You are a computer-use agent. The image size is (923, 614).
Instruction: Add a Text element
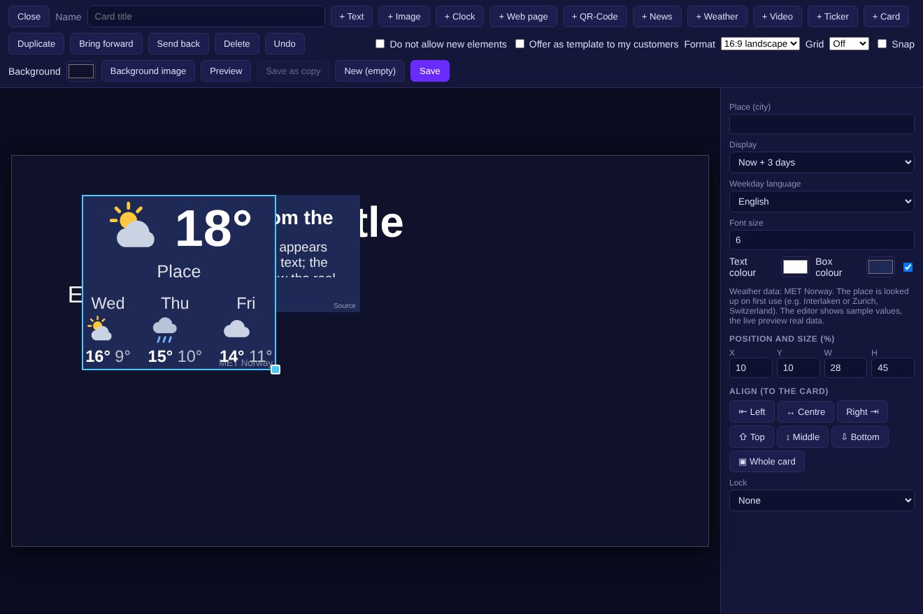352,16
